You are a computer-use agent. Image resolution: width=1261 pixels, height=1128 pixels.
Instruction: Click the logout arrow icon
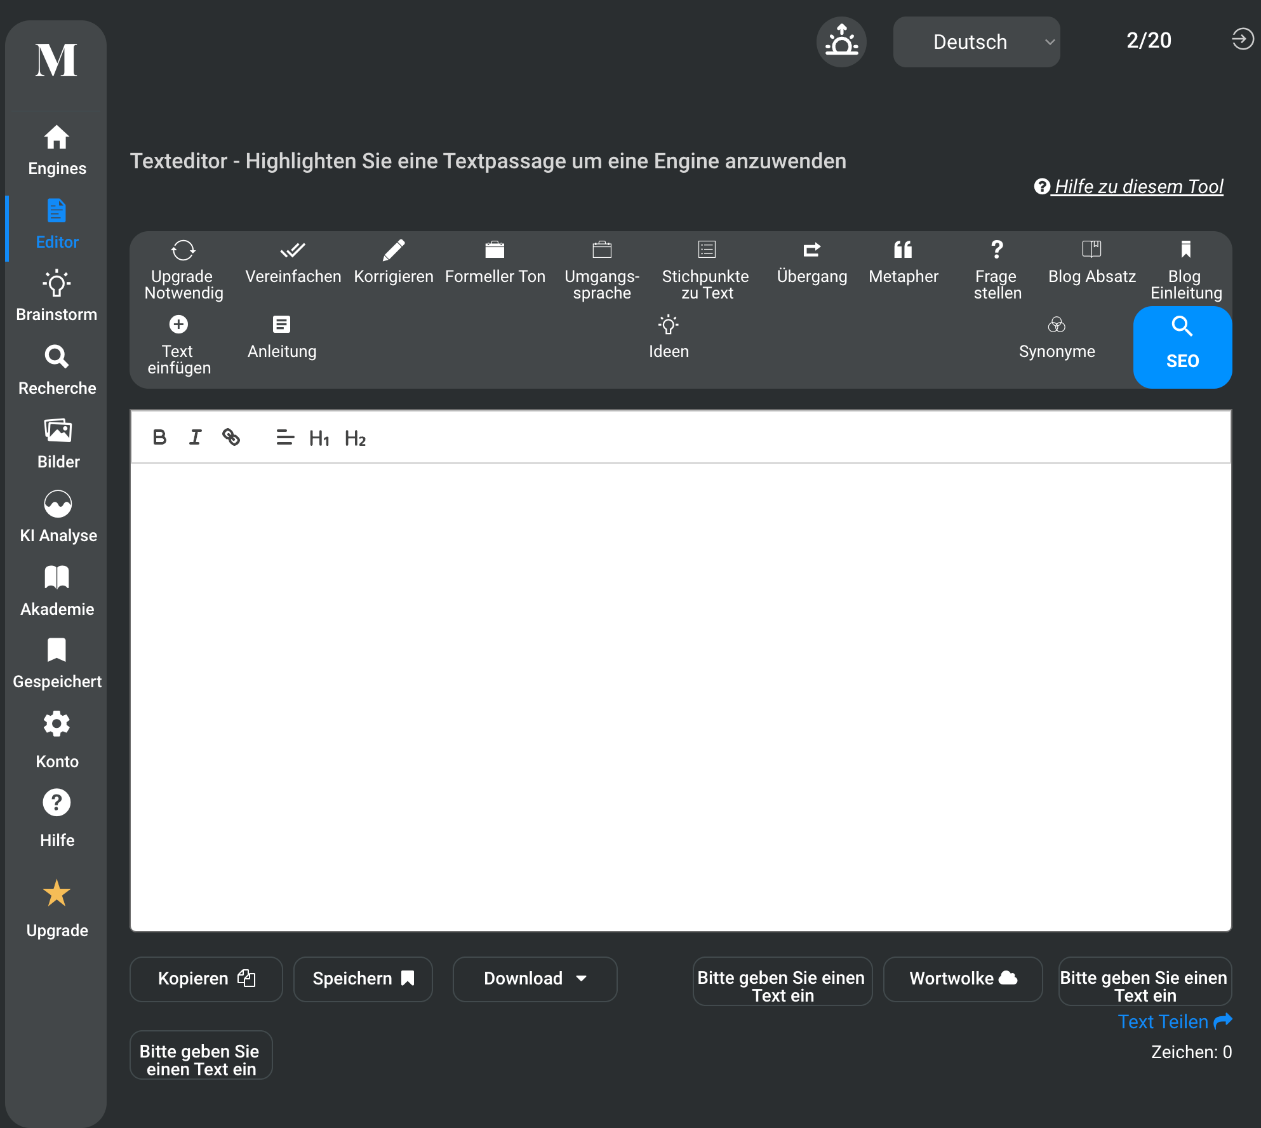pyautogui.click(x=1243, y=39)
